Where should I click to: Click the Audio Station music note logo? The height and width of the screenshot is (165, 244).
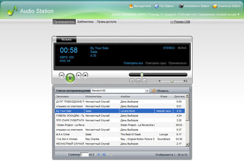pos(12,11)
